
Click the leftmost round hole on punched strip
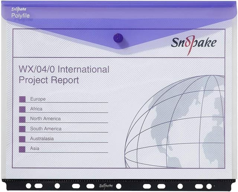29,186
